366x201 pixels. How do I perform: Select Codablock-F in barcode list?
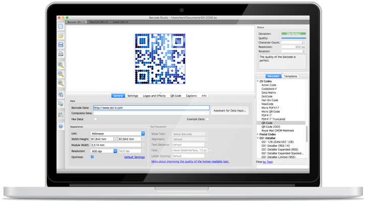coord(269,89)
